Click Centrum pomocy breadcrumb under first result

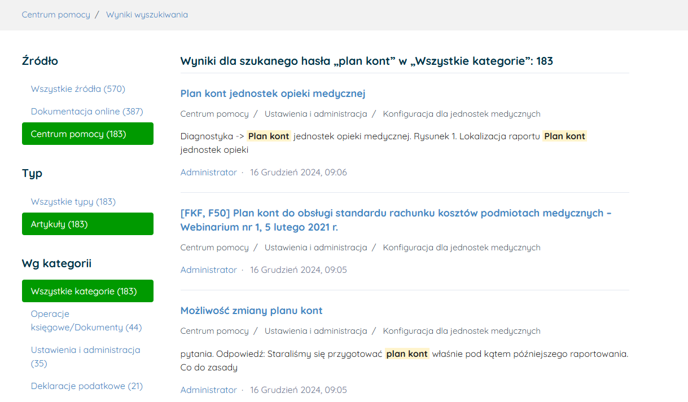[214, 113]
